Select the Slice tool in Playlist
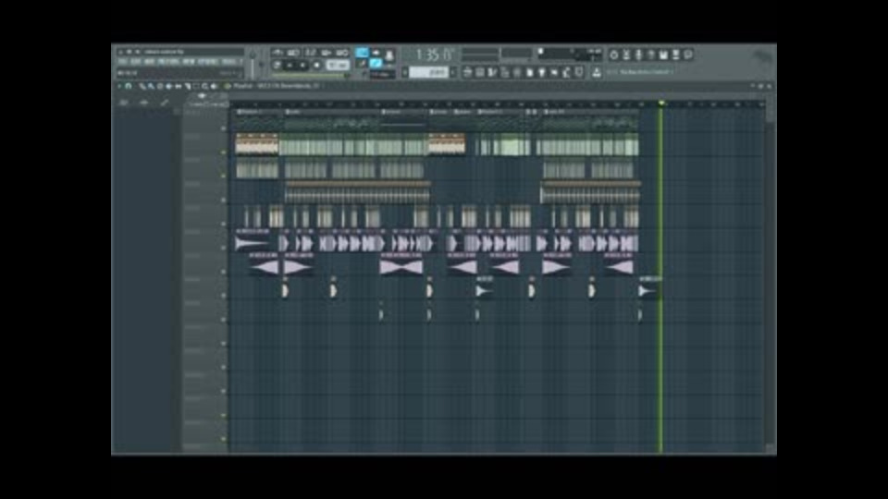Viewport: 888px width, 499px height. (188, 86)
